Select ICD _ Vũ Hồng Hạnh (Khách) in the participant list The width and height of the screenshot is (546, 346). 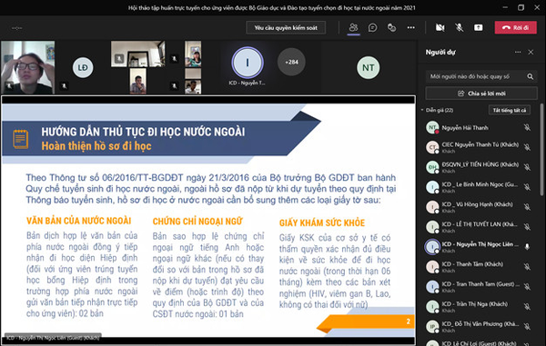click(478, 207)
